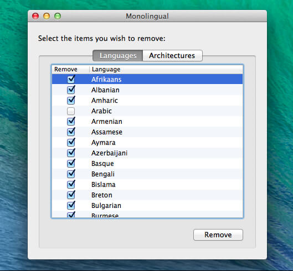Uncheck the Azerbaijani remove checkbox

point(71,153)
